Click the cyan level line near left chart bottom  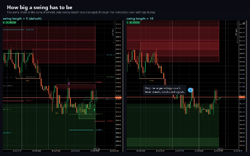pos(81,130)
